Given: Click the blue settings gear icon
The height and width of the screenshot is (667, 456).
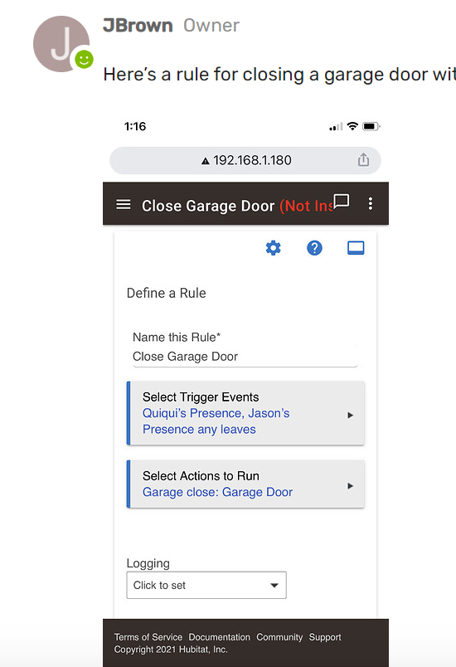Looking at the screenshot, I should click(x=274, y=247).
